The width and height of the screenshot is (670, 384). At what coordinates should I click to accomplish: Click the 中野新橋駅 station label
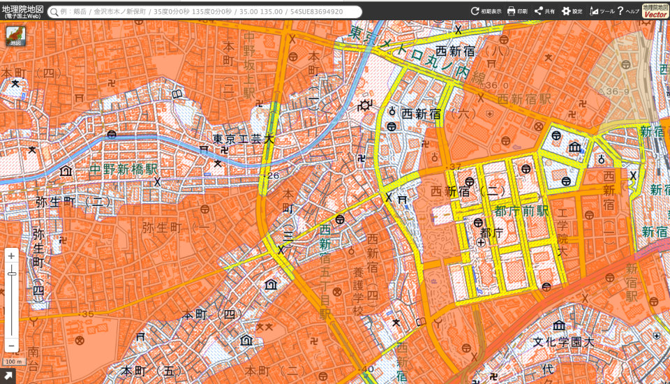click(x=124, y=170)
